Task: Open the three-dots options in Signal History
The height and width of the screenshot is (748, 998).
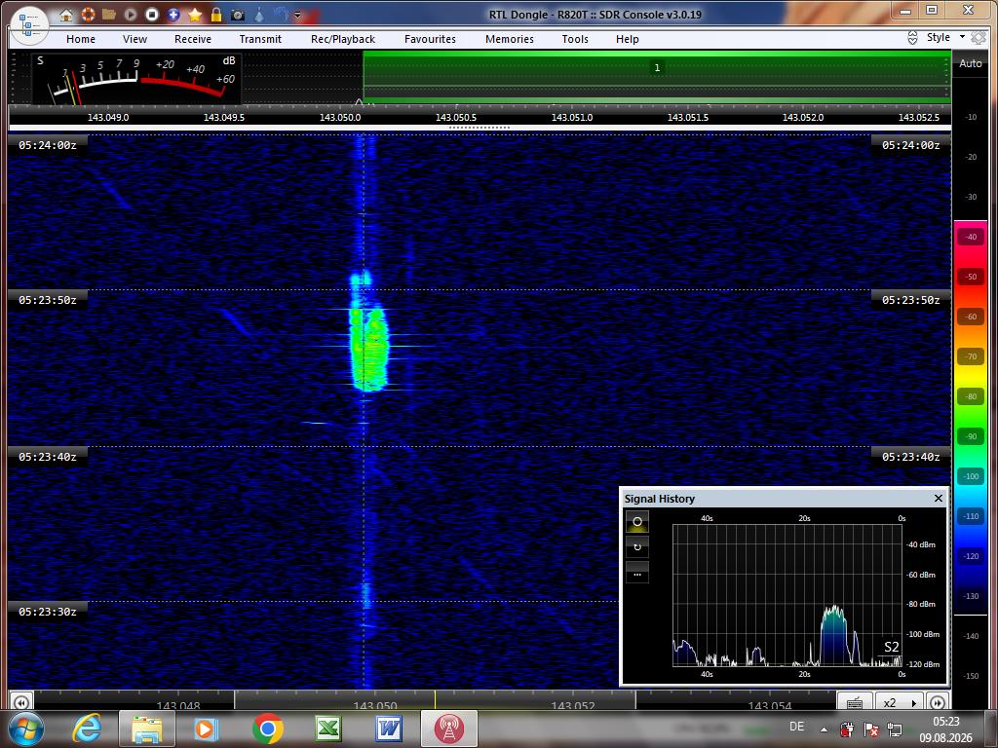Action: 637,574
